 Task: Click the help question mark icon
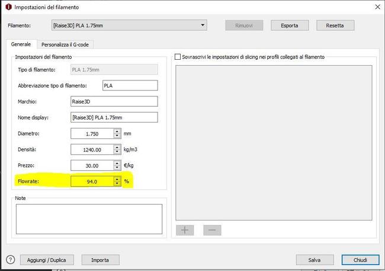pos(10,260)
